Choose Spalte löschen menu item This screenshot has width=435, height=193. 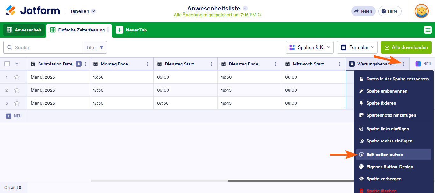pos(394,191)
